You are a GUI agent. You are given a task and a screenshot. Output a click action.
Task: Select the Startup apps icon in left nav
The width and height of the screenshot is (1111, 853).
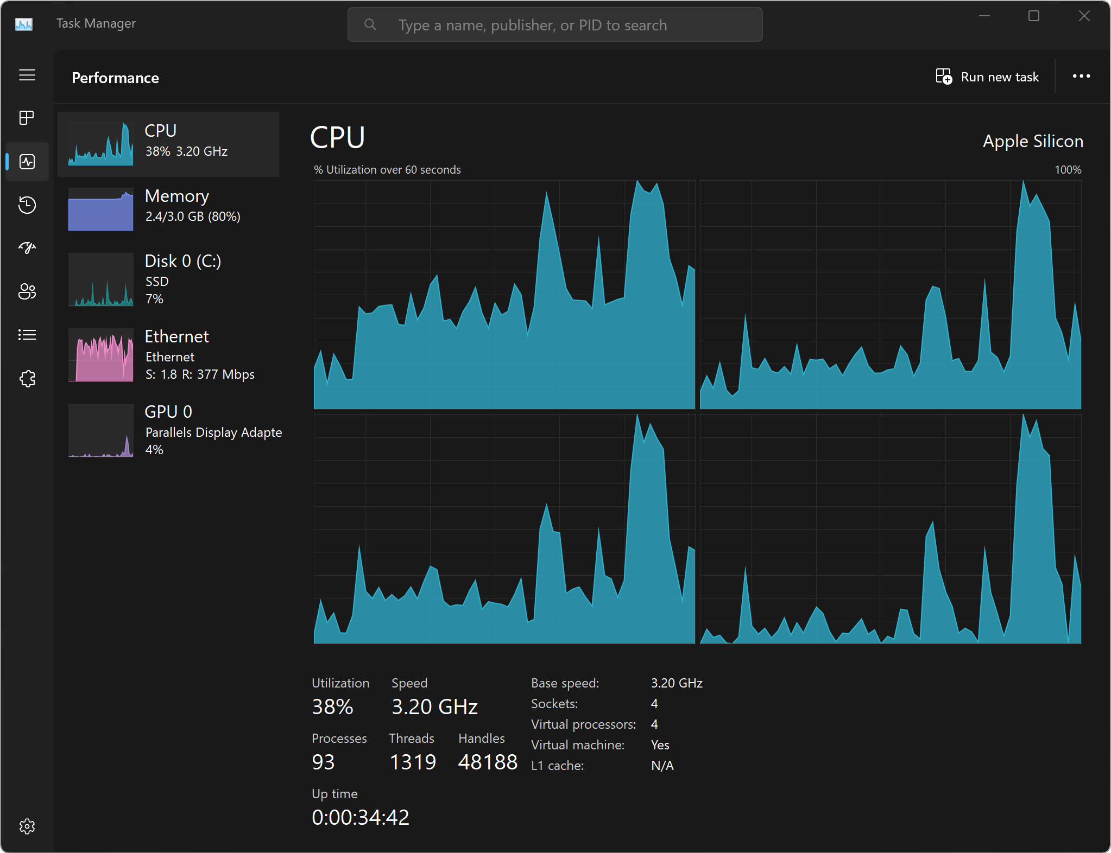[27, 247]
